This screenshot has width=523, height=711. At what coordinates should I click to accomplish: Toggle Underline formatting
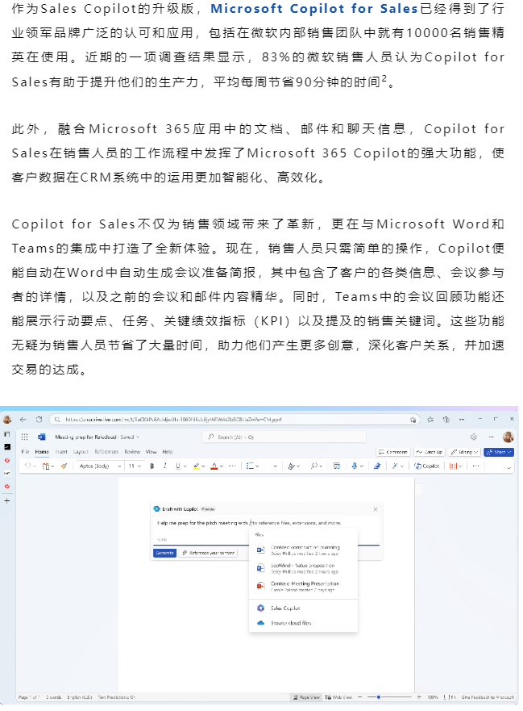pyautogui.click(x=178, y=466)
